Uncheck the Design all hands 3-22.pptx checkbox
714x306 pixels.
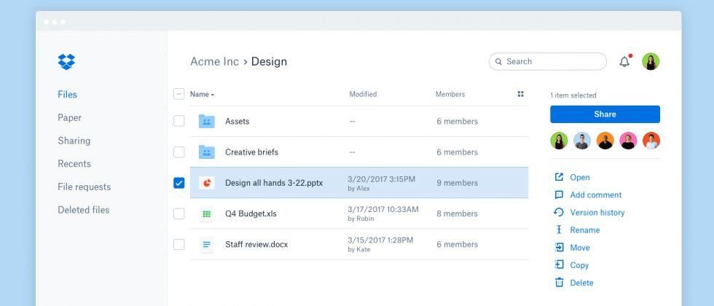click(178, 183)
